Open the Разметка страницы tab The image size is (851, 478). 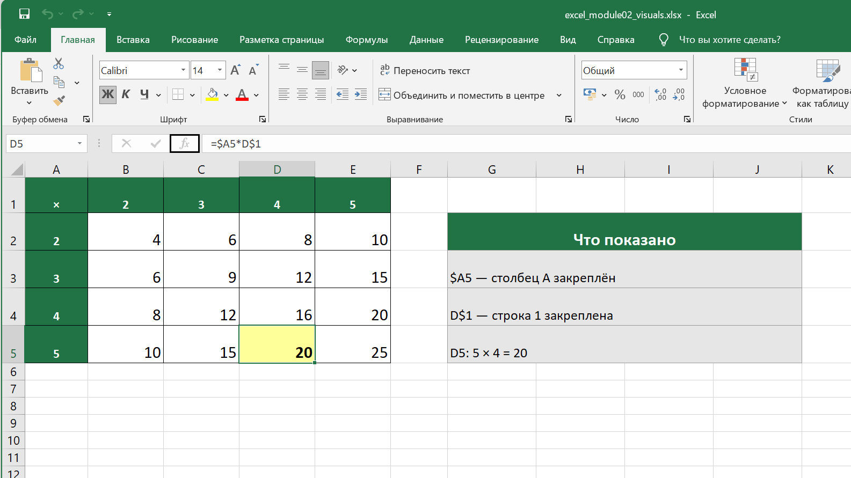coord(282,40)
